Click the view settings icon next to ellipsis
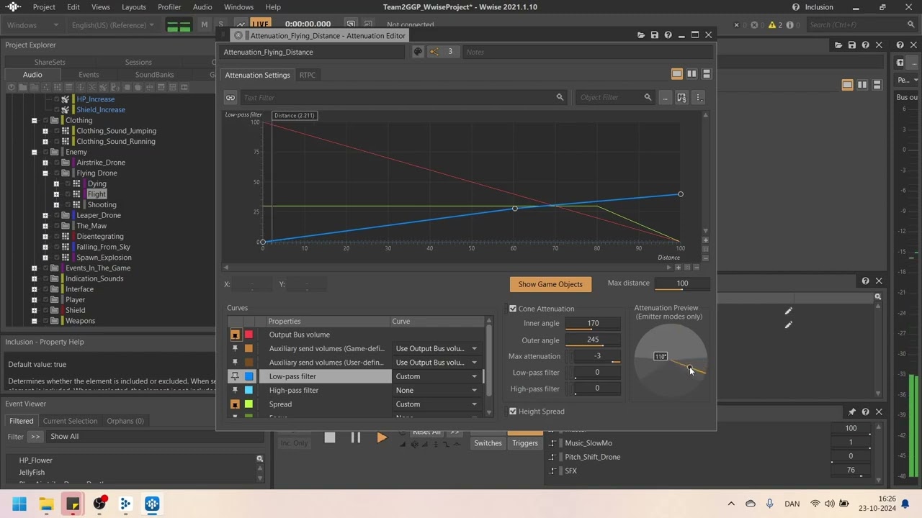 [681, 97]
